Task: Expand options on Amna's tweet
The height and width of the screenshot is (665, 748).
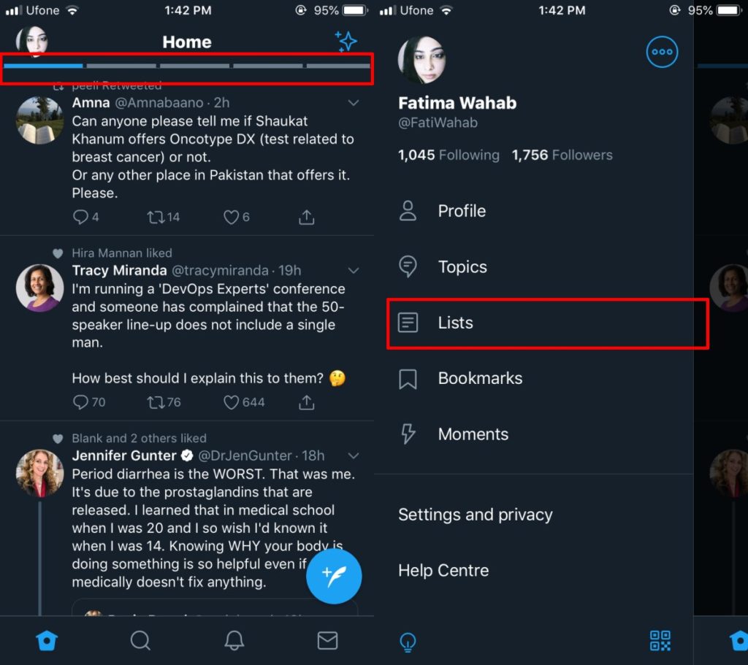Action: pyautogui.click(x=354, y=102)
